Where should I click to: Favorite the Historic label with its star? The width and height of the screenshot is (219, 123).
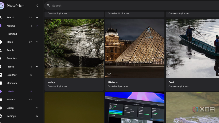click(x=109, y=74)
